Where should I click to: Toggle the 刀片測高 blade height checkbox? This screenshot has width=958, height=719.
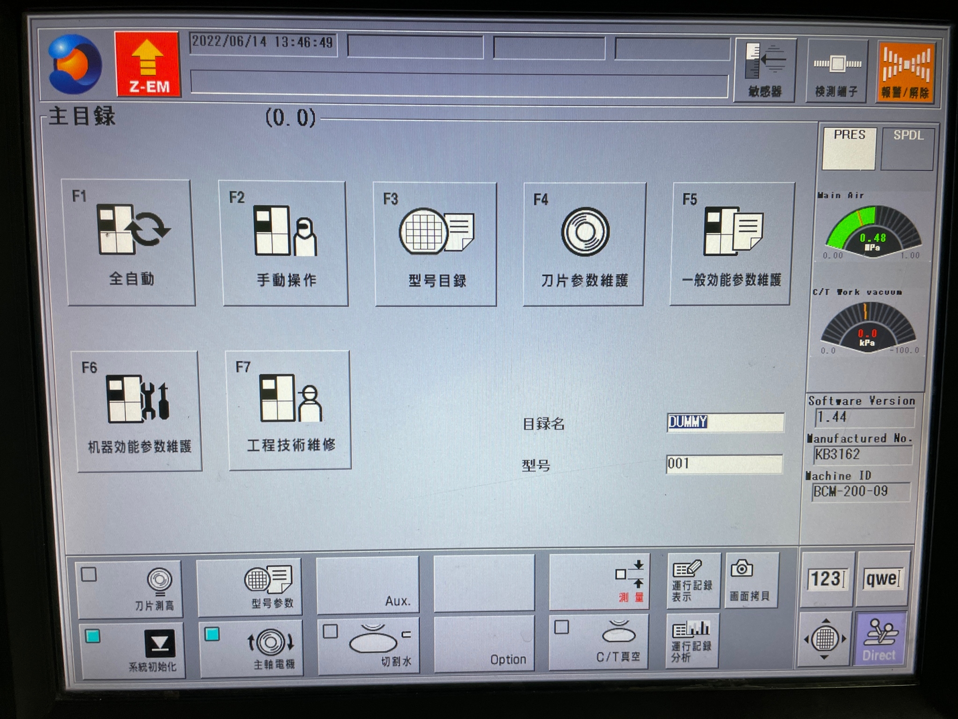click(x=89, y=574)
